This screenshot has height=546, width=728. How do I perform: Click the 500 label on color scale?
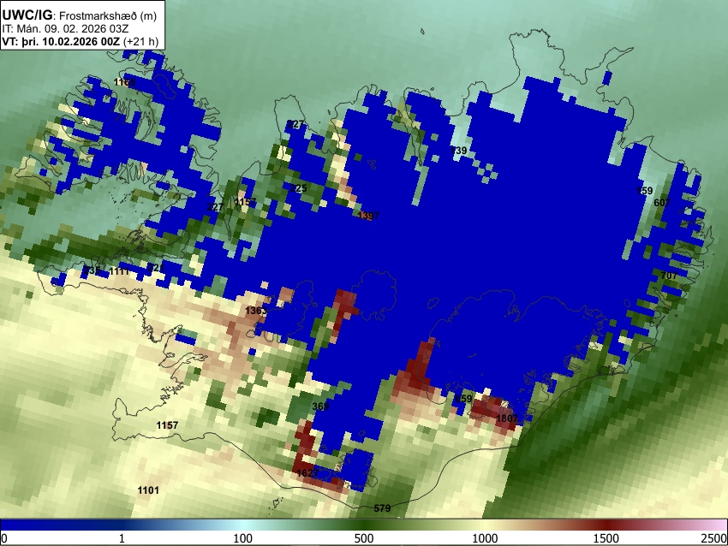[x=363, y=538]
